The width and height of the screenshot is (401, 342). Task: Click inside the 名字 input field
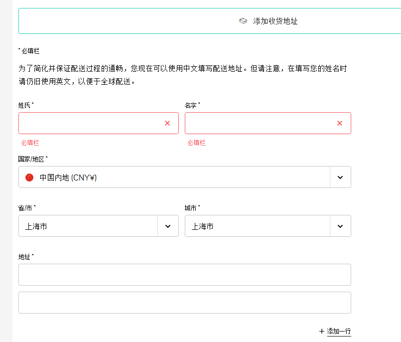pos(259,123)
